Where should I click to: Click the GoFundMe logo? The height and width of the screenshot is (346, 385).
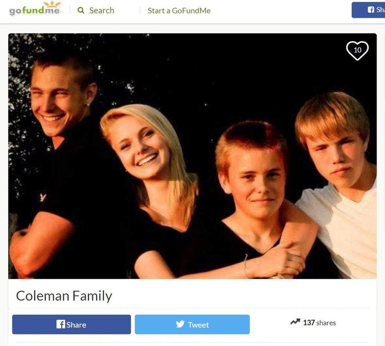pos(35,8)
